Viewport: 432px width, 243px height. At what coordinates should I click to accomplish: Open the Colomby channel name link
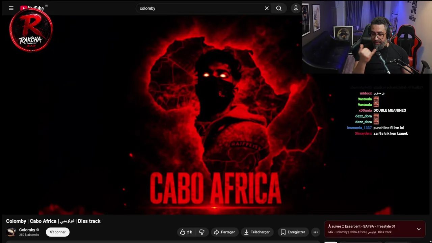(x=27, y=230)
